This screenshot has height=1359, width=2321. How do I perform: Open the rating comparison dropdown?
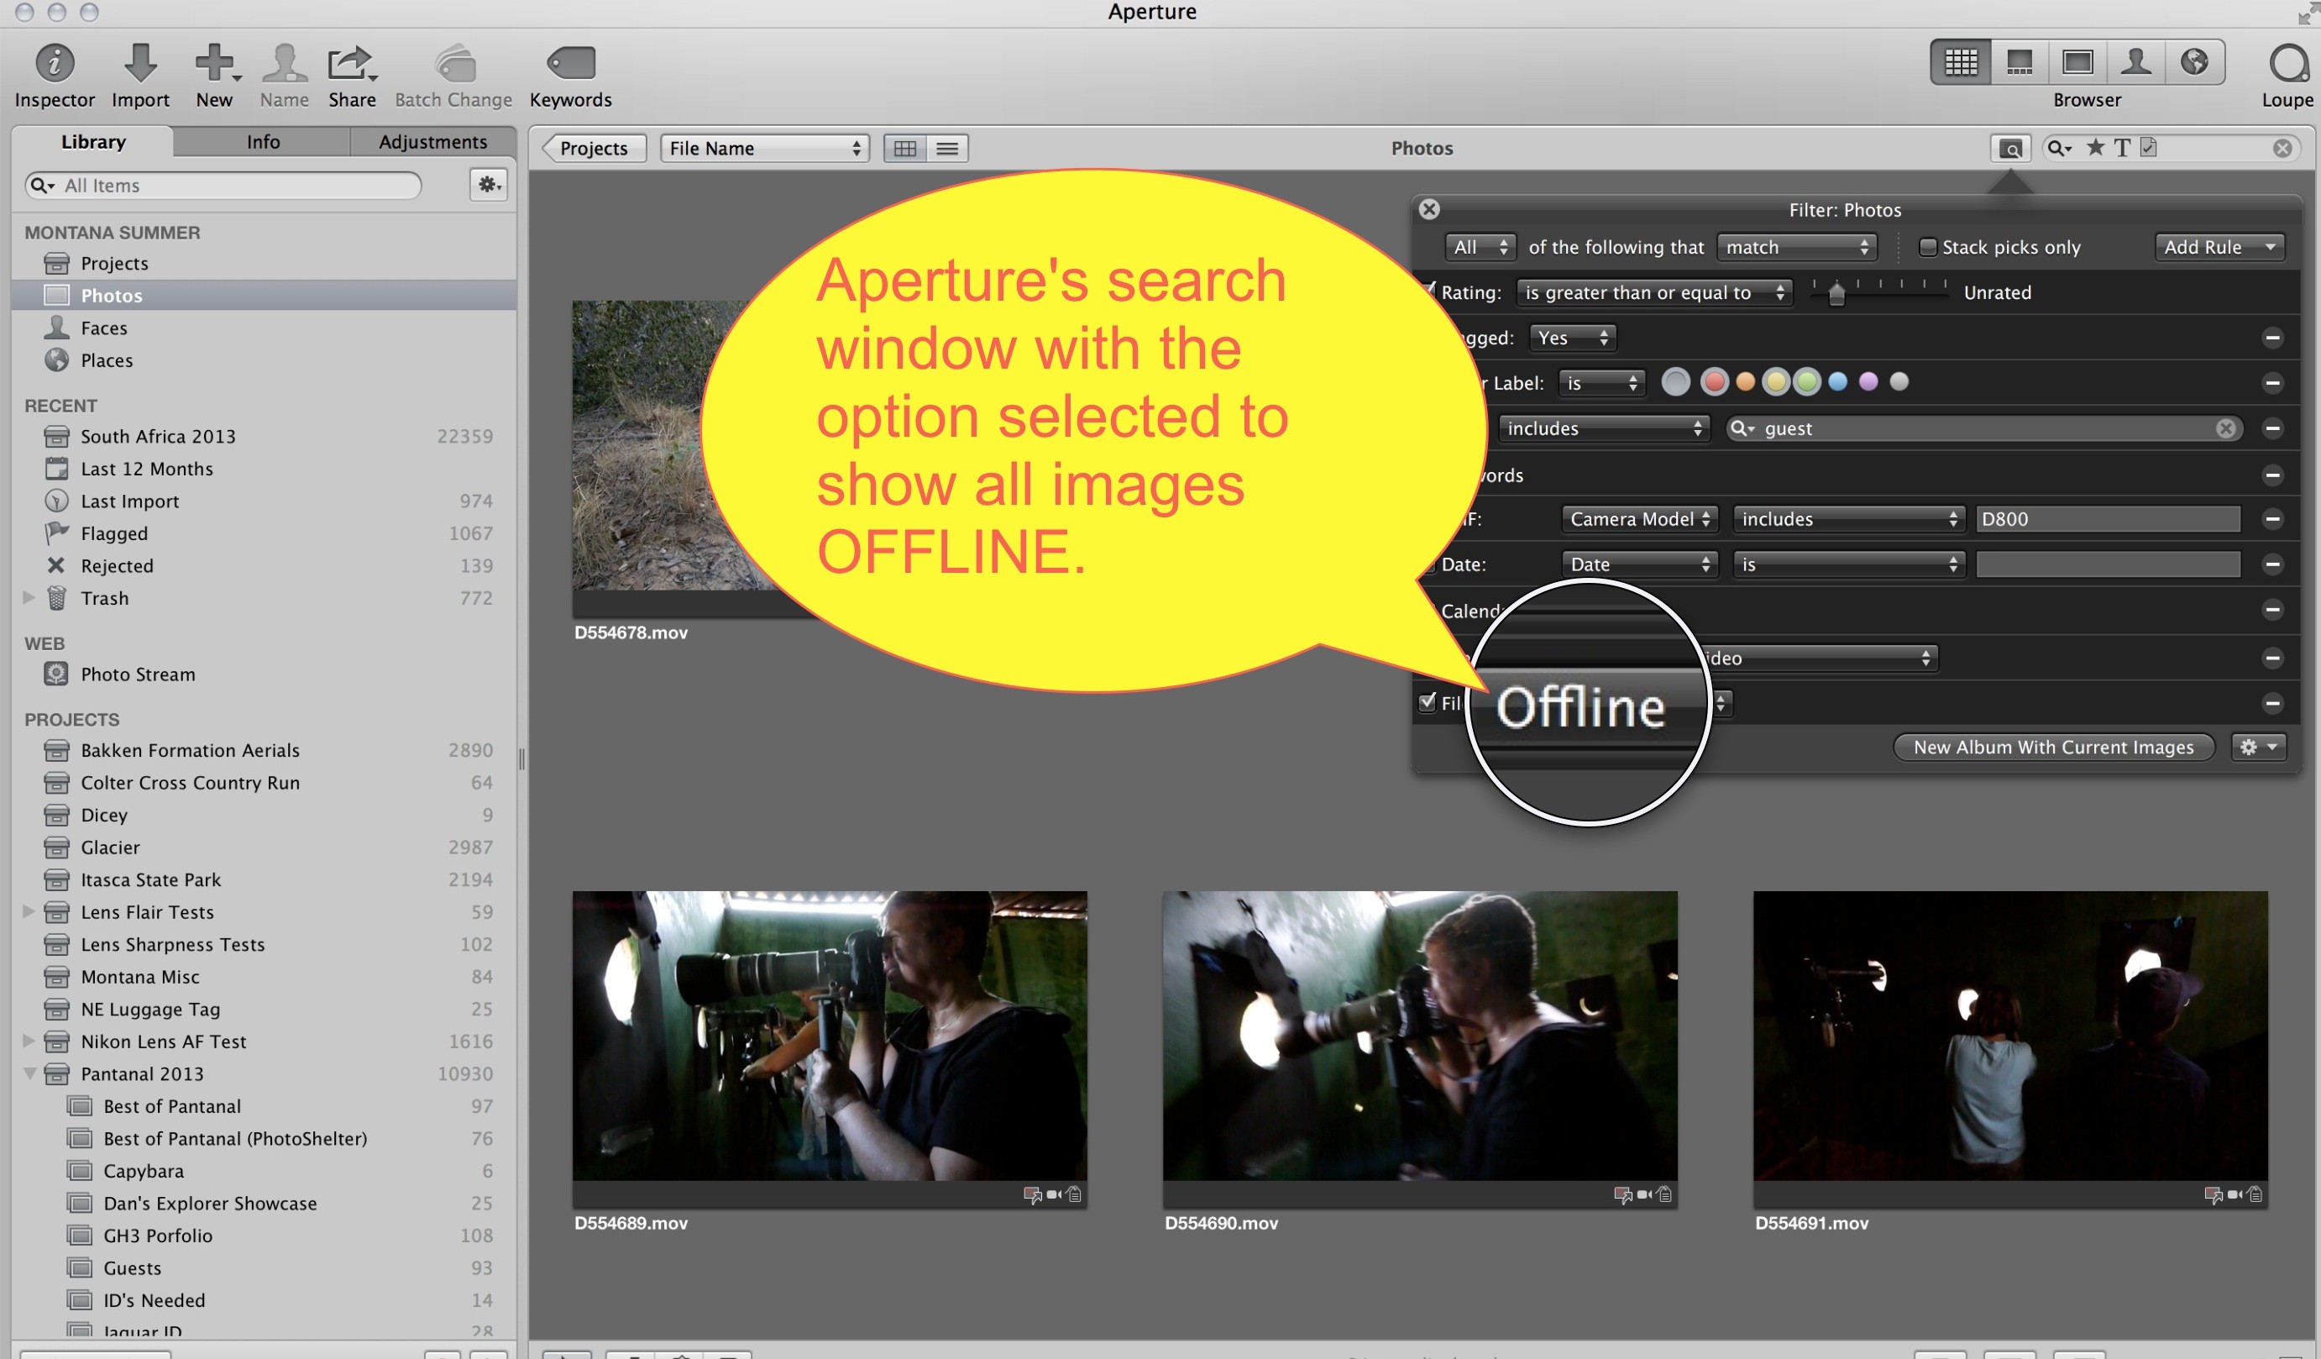point(1654,293)
